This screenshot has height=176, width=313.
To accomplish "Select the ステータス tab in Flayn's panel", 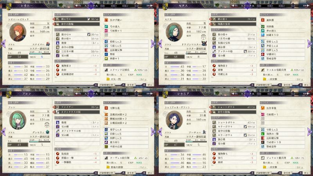I will click(x=91, y=93).
